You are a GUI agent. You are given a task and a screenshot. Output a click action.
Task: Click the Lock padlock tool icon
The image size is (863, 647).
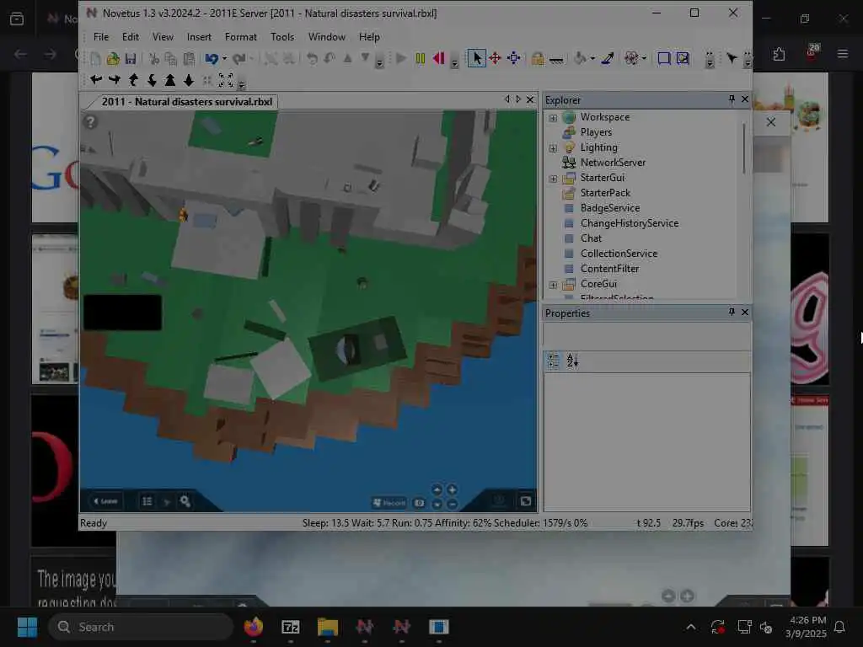[x=537, y=58]
